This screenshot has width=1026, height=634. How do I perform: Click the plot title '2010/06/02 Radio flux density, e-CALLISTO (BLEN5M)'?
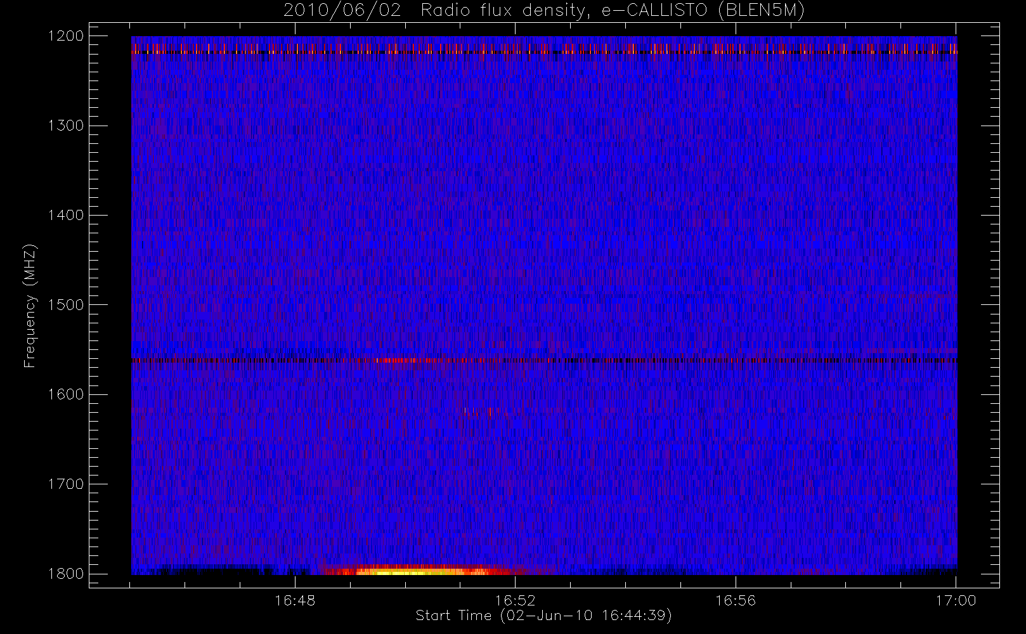[x=544, y=11]
